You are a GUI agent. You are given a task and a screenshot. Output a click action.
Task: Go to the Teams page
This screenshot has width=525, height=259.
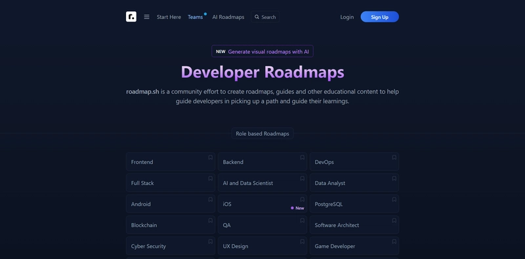tap(195, 17)
